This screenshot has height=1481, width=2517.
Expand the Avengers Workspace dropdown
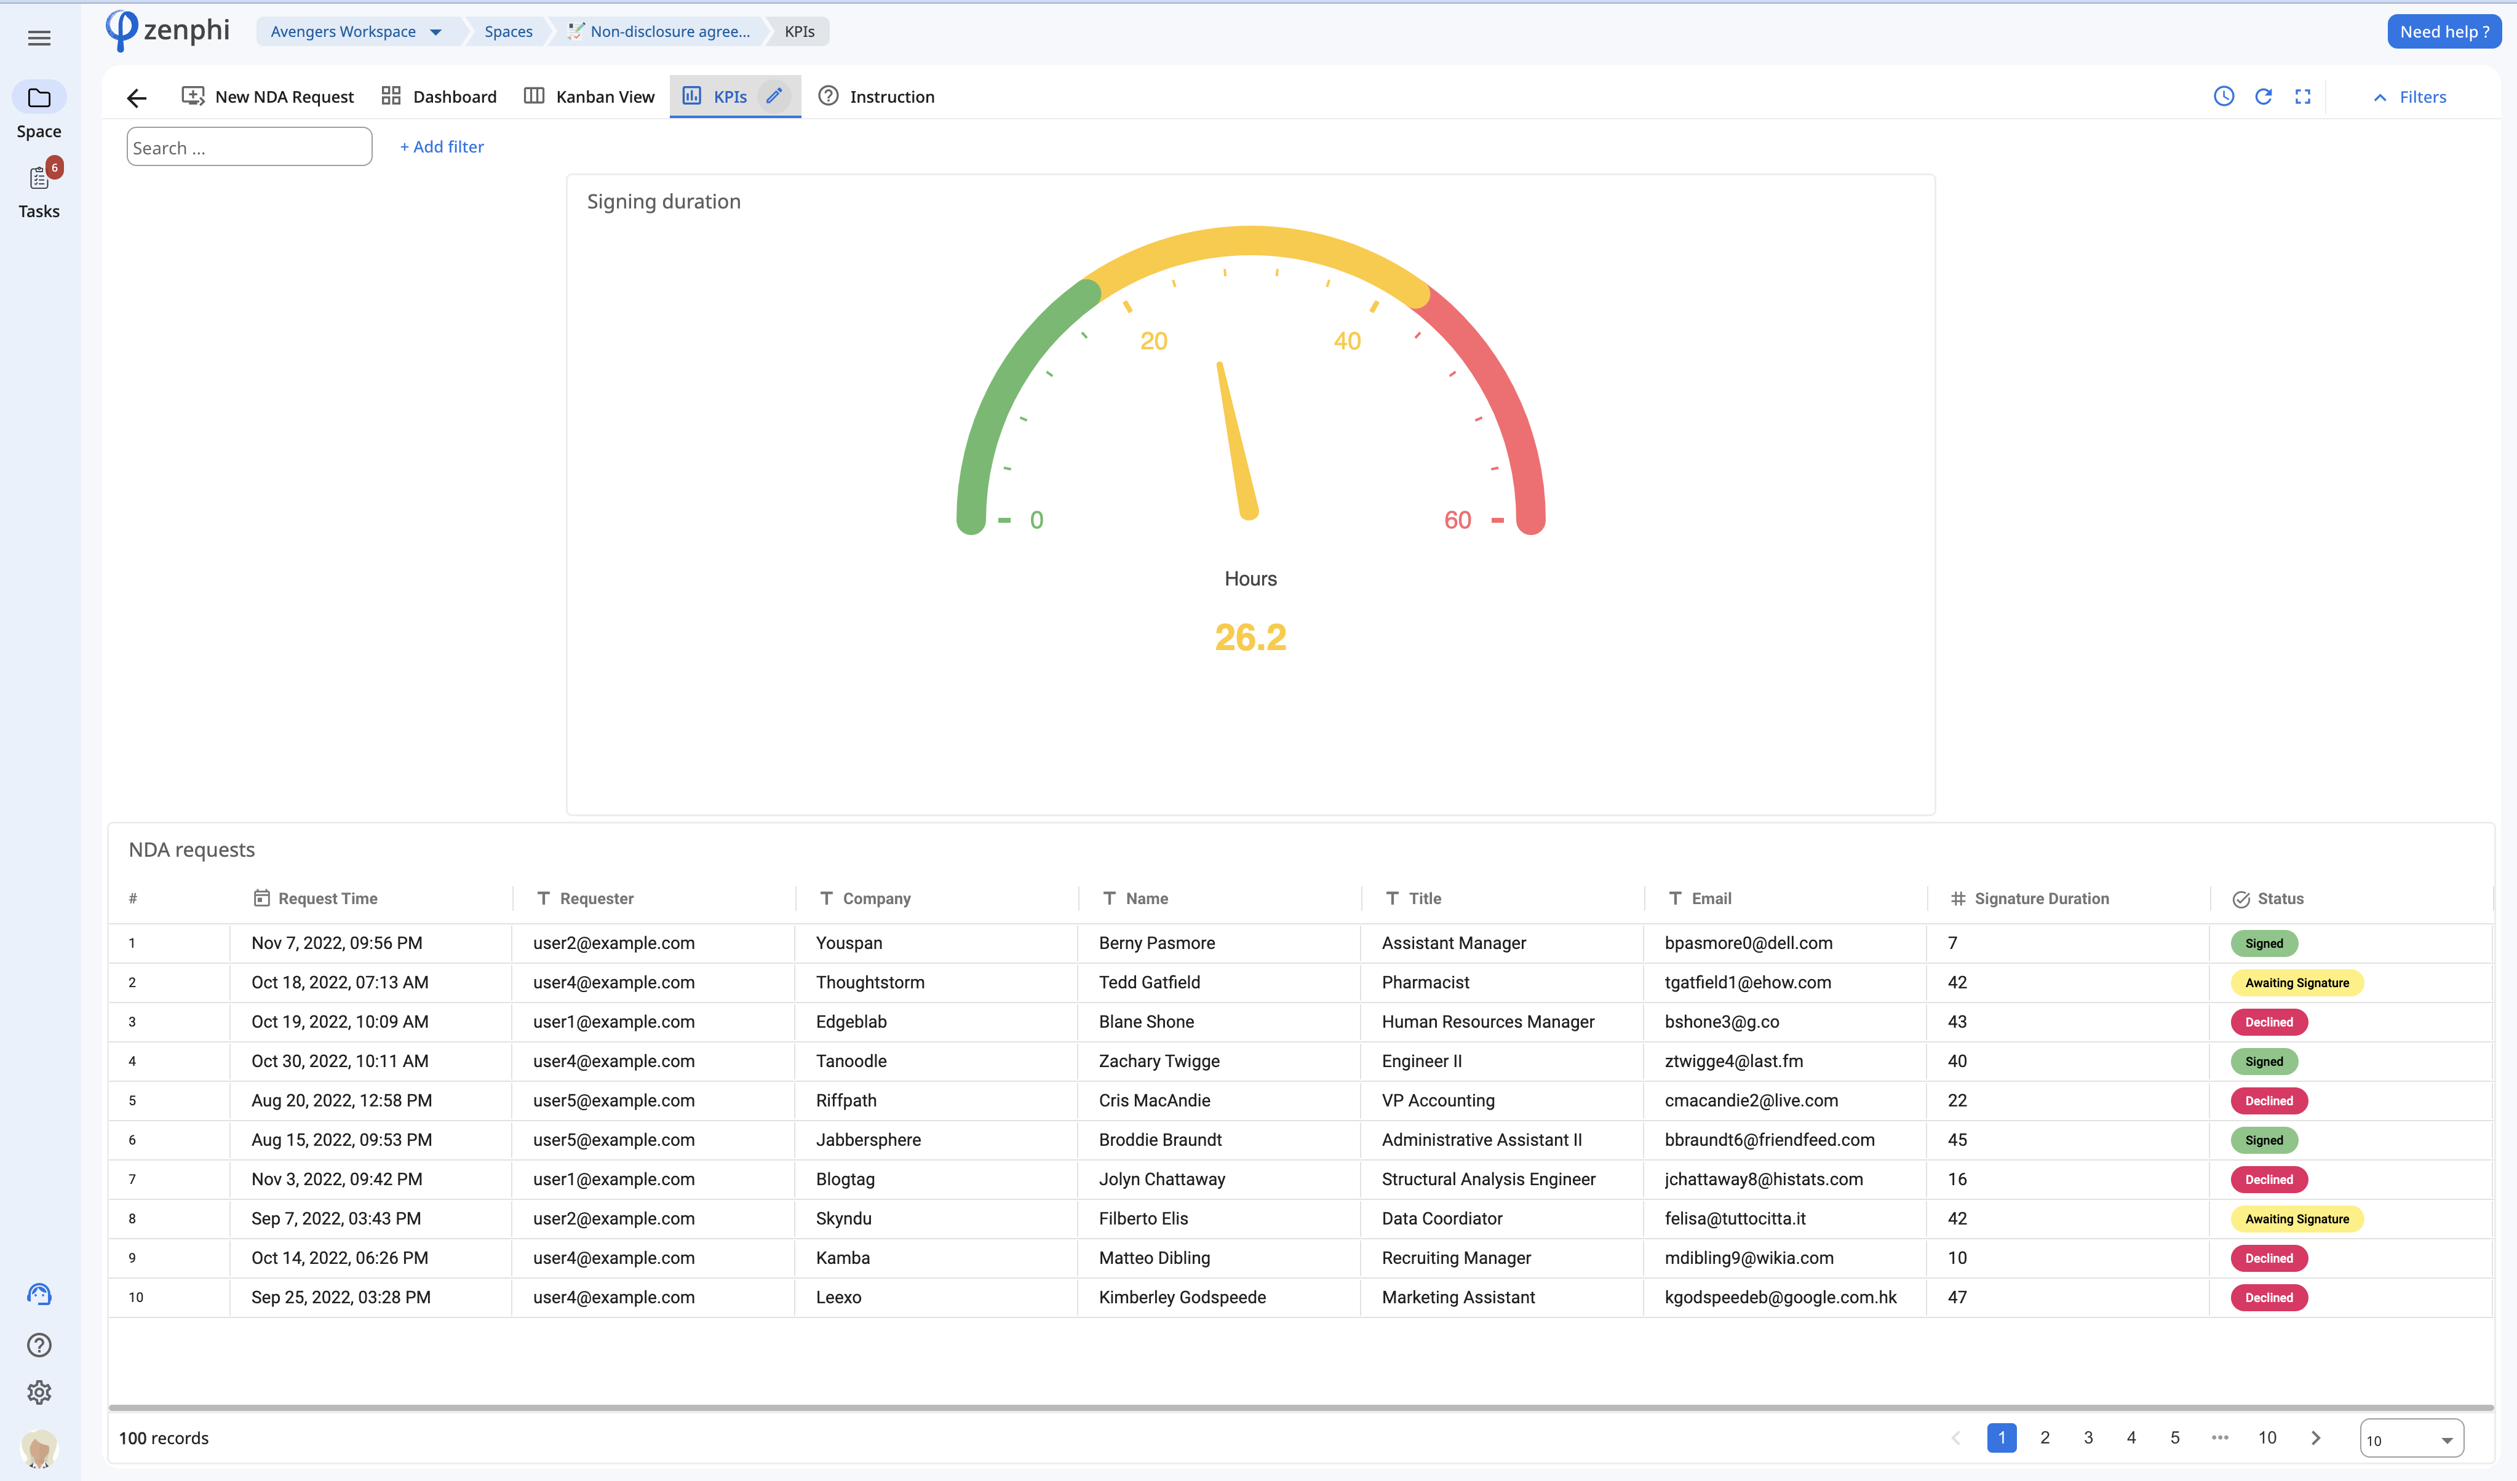pyautogui.click(x=435, y=32)
